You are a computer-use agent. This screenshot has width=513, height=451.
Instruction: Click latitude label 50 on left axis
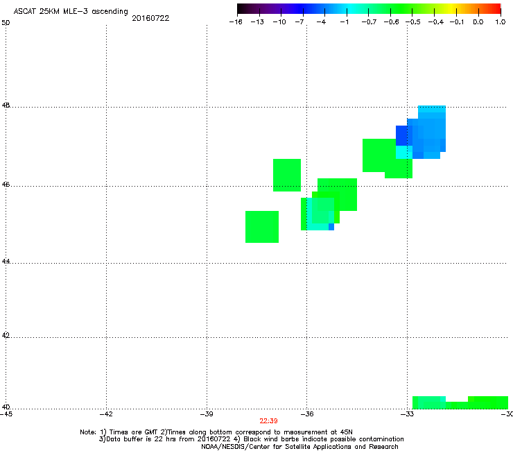[6, 23]
